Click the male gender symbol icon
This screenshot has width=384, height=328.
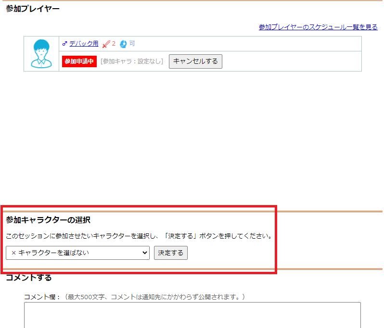click(64, 44)
